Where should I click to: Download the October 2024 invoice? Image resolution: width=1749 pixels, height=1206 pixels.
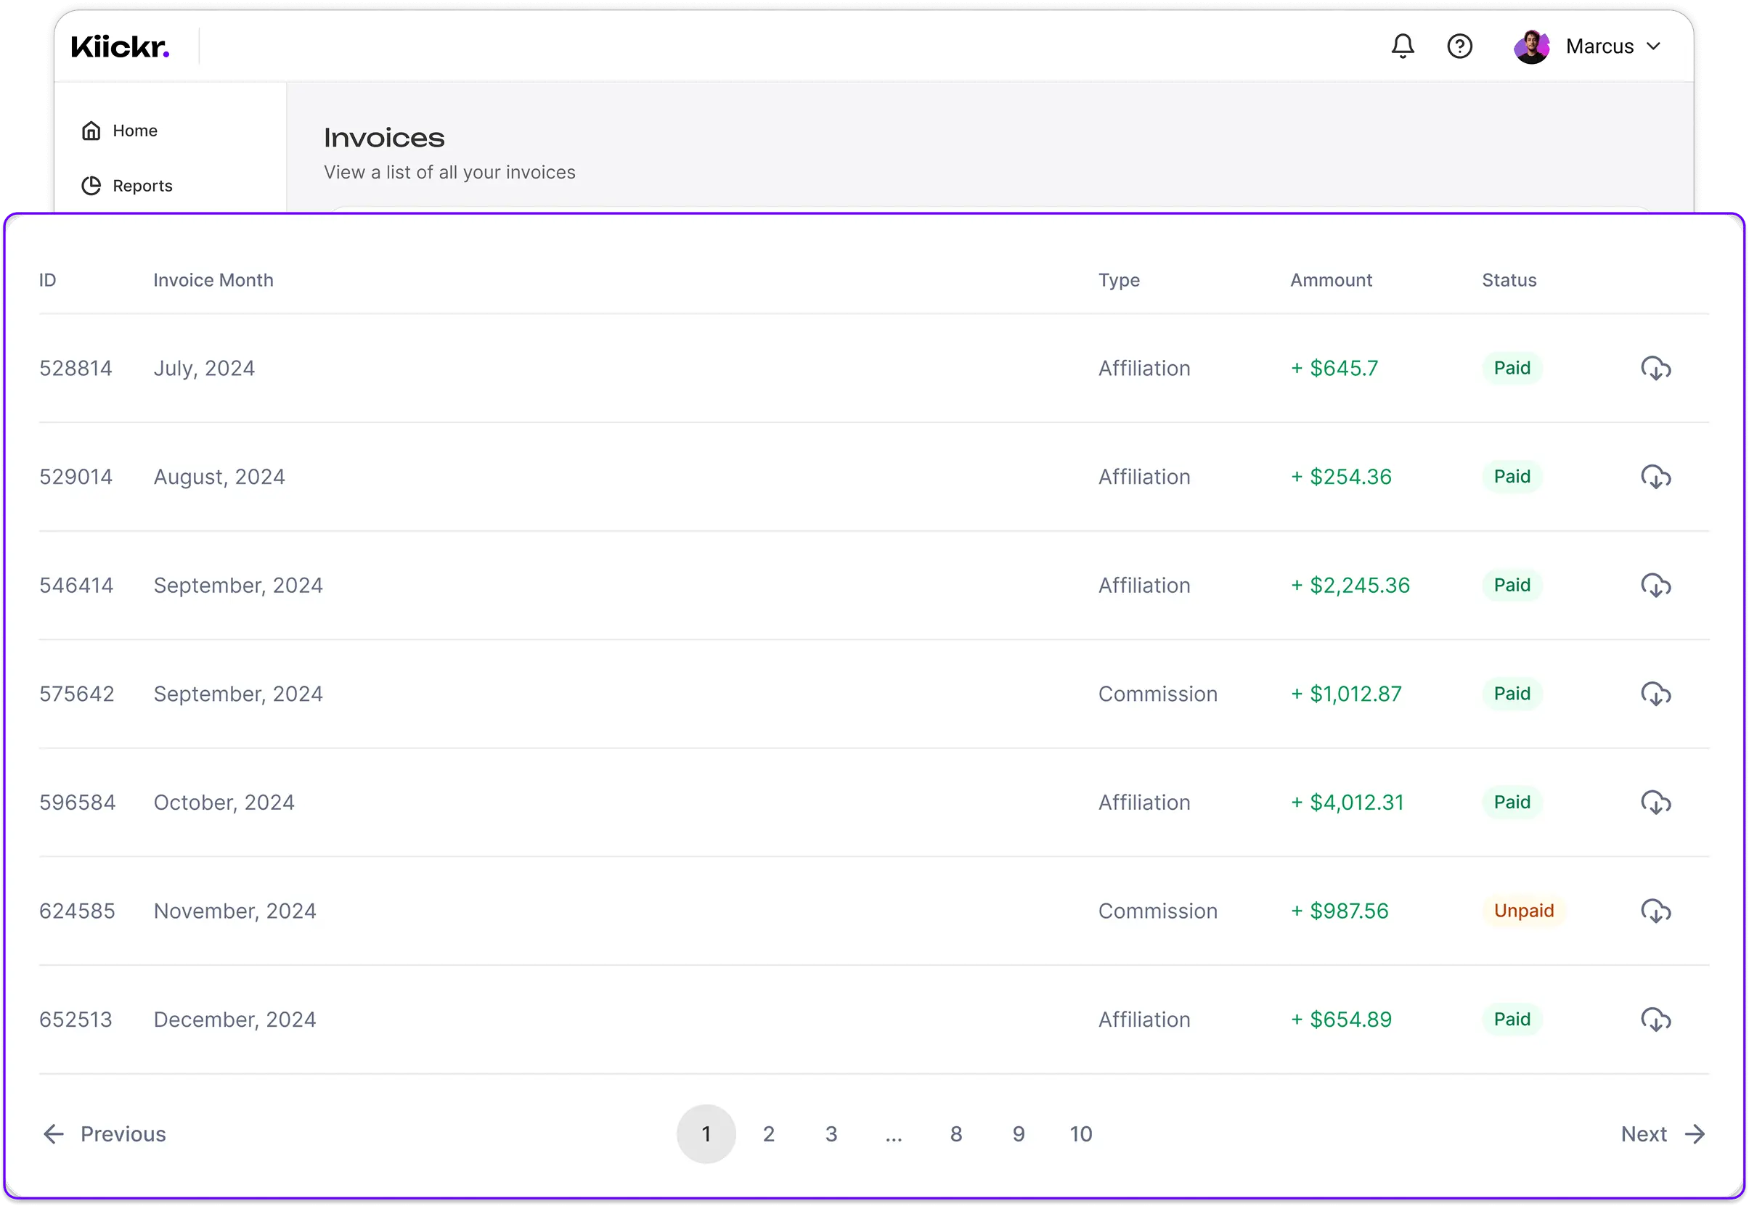coord(1656,802)
